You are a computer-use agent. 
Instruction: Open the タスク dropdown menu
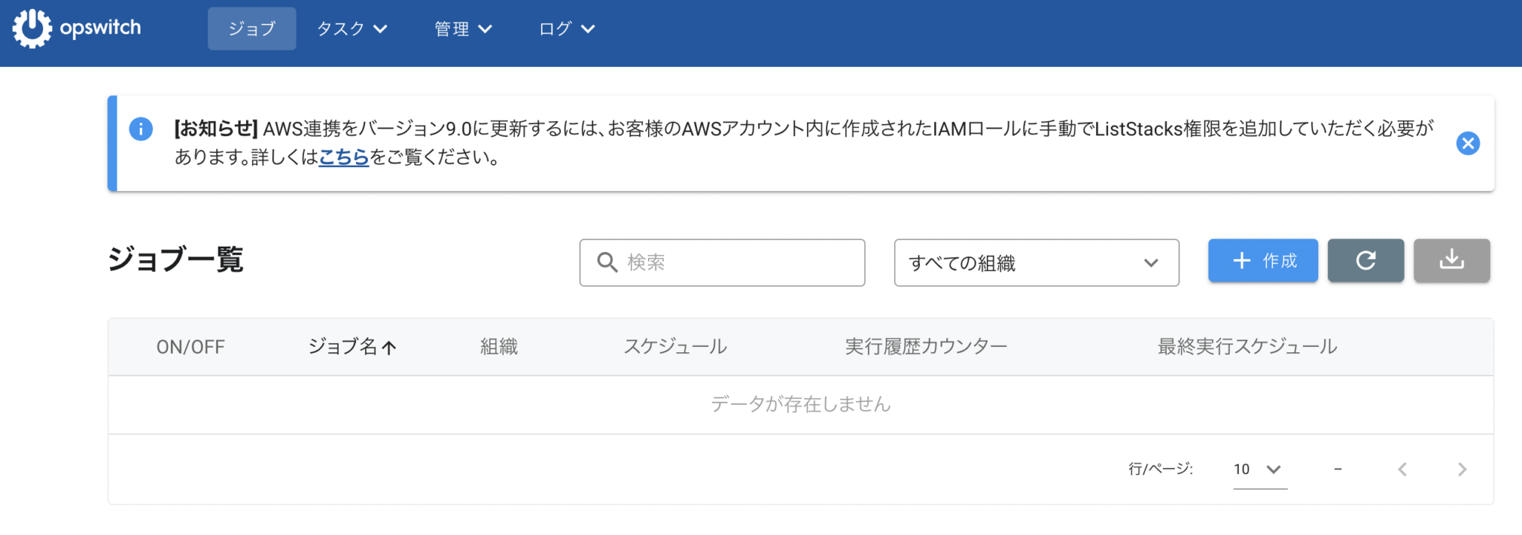point(352,29)
